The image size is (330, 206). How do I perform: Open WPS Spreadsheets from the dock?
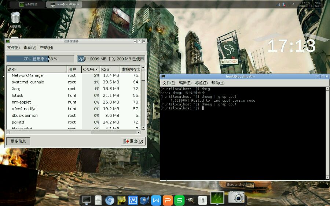[179, 200]
